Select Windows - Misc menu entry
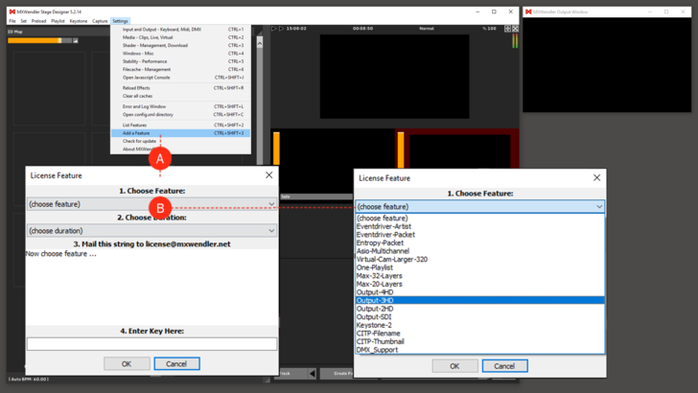 (180, 54)
